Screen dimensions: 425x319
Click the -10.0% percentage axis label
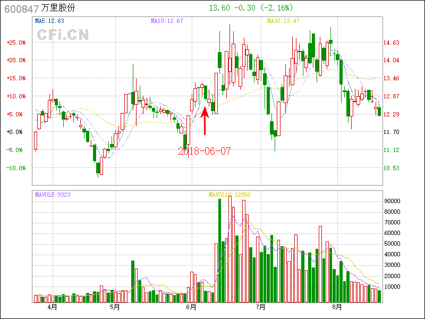tap(16, 168)
